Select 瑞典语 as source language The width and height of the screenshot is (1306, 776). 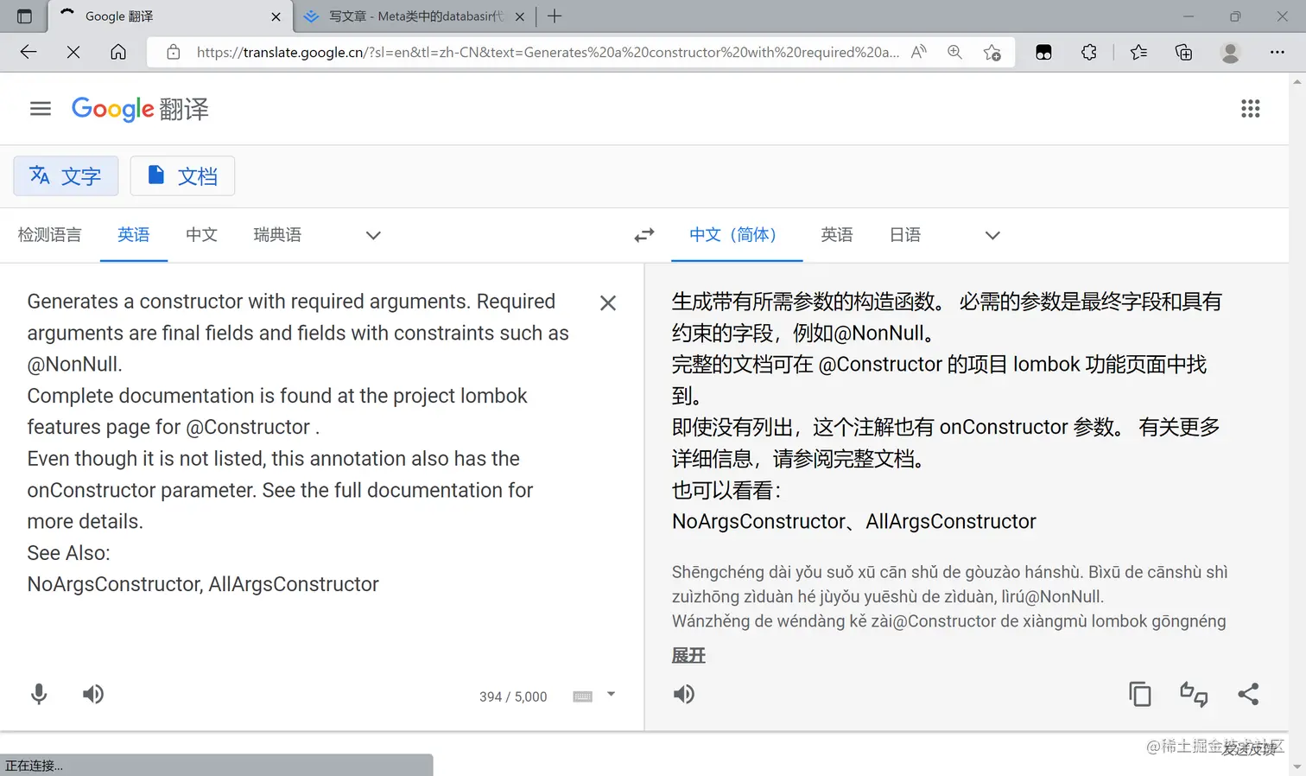click(x=277, y=235)
